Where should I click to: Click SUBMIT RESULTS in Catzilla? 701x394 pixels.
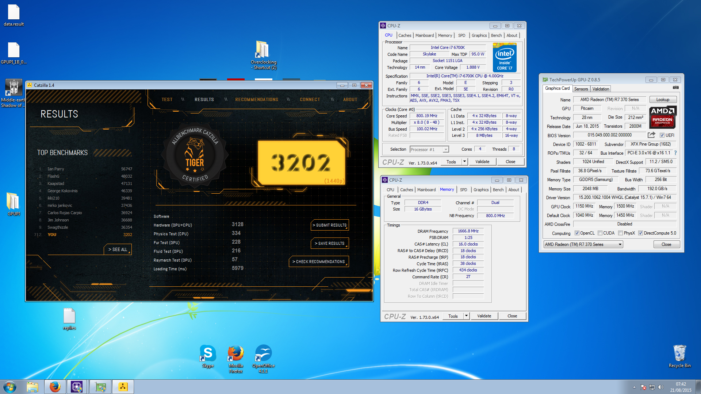pos(330,225)
